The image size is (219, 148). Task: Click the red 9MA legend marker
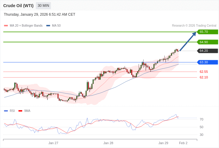coord(20,111)
